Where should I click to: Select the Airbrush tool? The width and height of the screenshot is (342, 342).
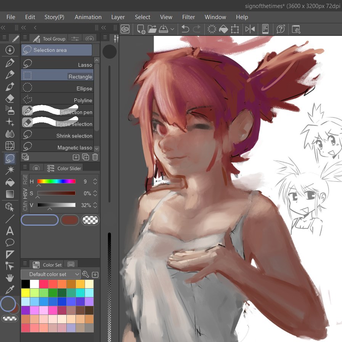10,110
